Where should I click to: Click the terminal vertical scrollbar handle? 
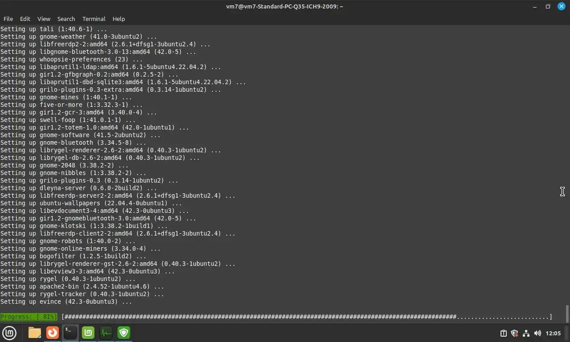pos(567,313)
